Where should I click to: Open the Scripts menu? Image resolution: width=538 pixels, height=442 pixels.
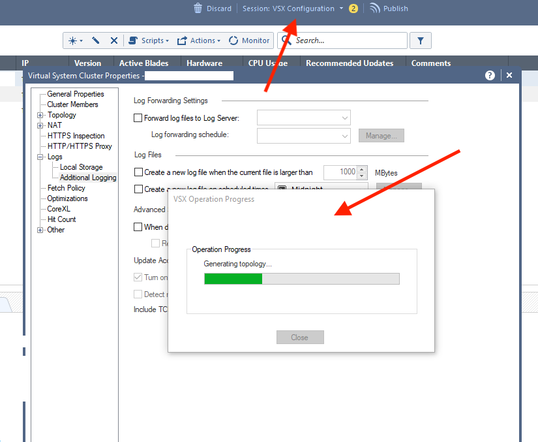click(x=149, y=40)
